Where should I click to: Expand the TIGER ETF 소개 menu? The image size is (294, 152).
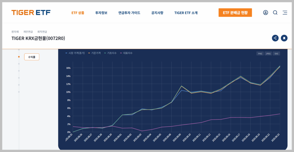tap(186, 13)
